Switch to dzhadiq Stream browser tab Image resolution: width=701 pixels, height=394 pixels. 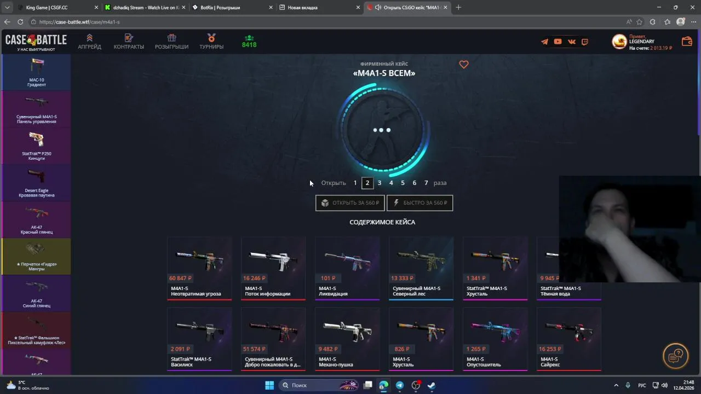[146, 8]
